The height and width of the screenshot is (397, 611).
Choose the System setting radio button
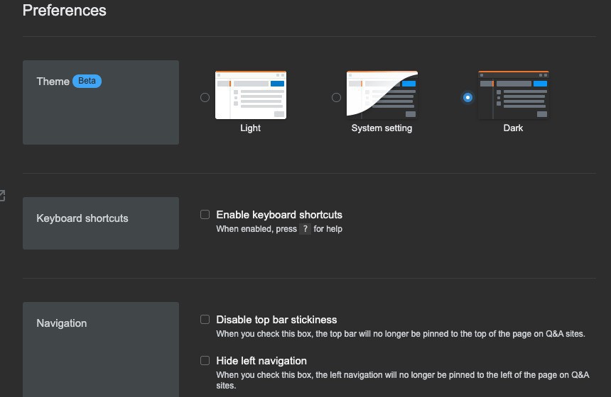click(x=337, y=97)
